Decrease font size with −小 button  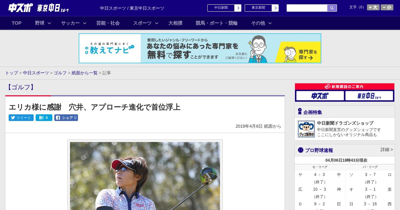(x=387, y=7)
